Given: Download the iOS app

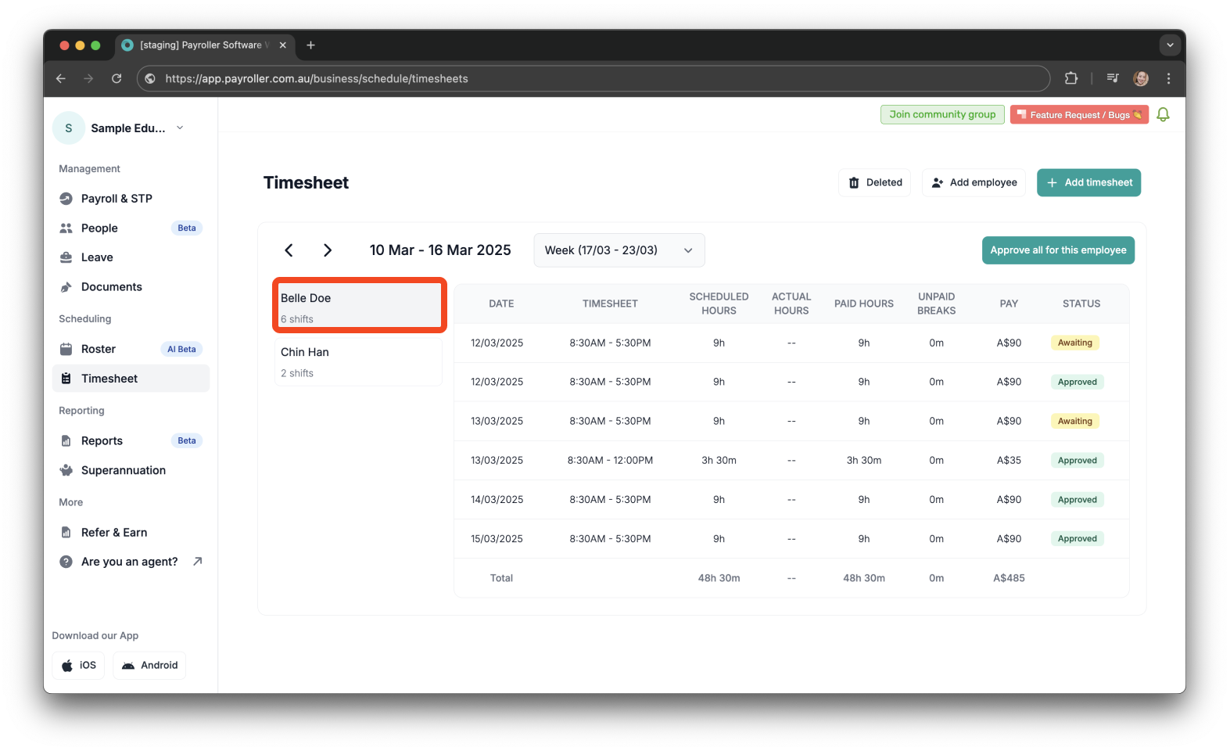Looking at the screenshot, I should (x=78, y=666).
